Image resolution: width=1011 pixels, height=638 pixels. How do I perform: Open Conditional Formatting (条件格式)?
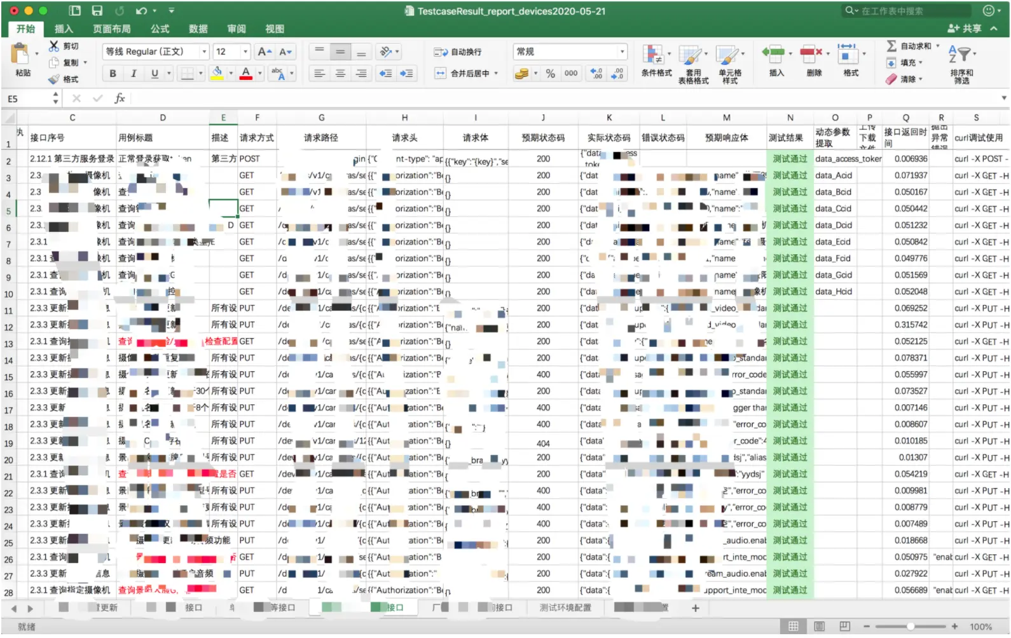click(x=656, y=61)
